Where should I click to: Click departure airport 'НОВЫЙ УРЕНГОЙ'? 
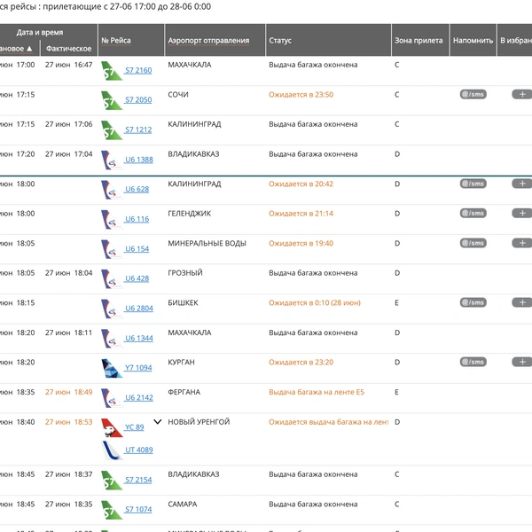tap(199, 422)
